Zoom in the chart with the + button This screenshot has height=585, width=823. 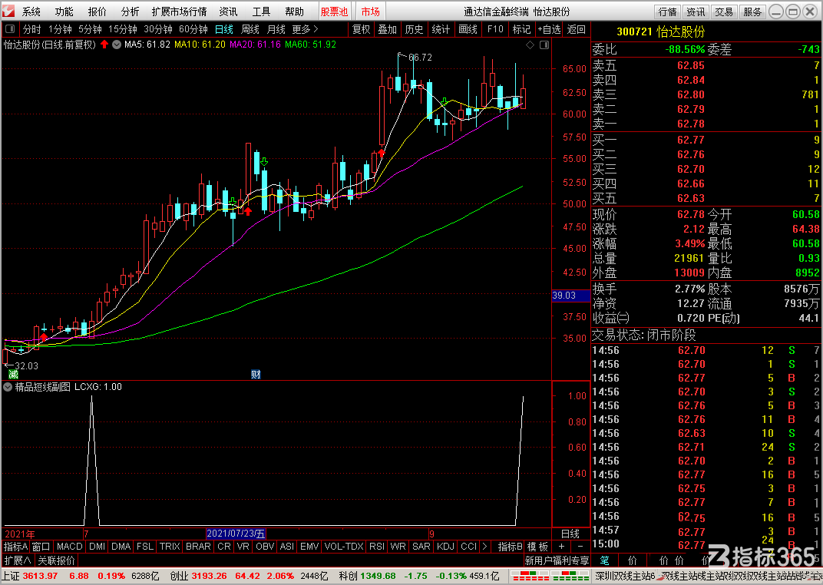point(562,547)
